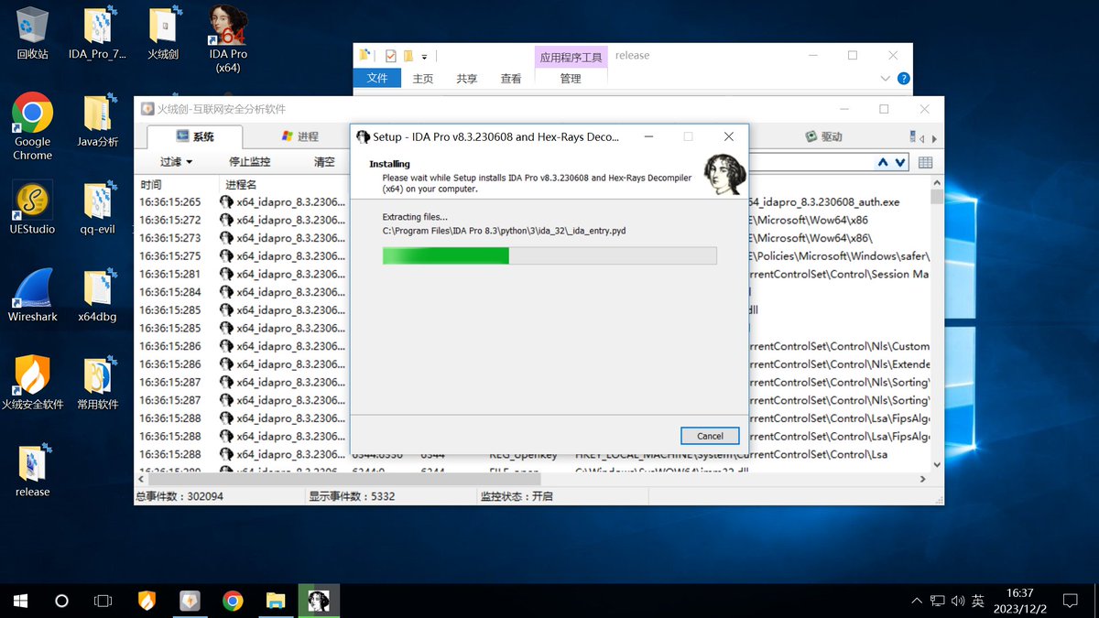Jump to previous search result arrow
Image resolution: width=1099 pixels, height=618 pixels.
tap(883, 162)
